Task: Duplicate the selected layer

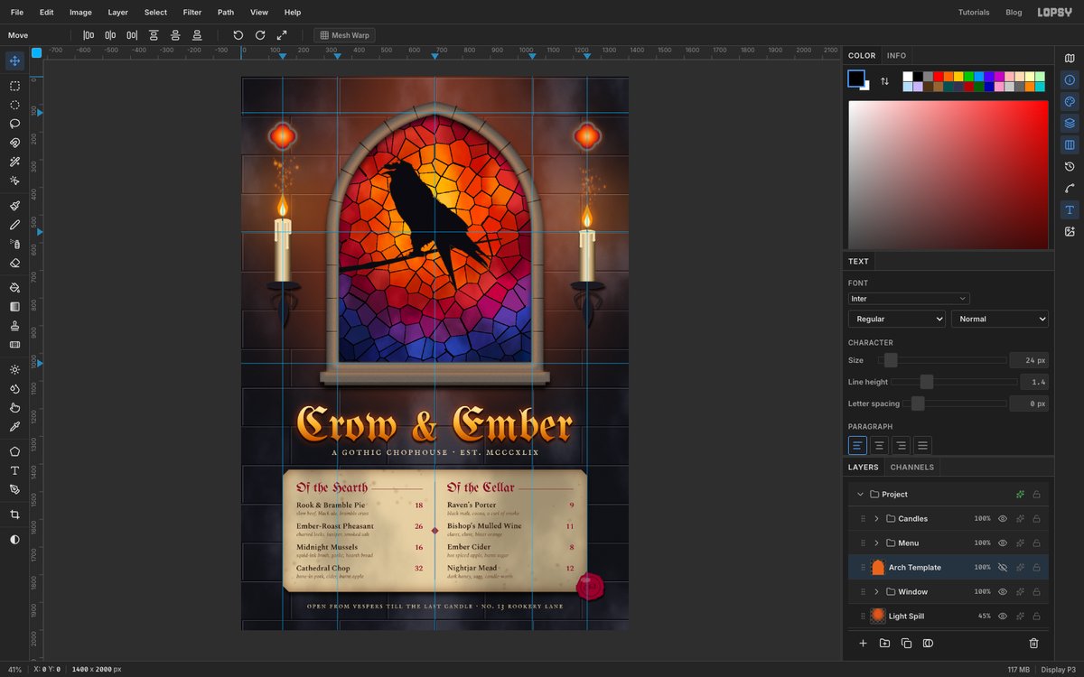Action: [x=906, y=644]
